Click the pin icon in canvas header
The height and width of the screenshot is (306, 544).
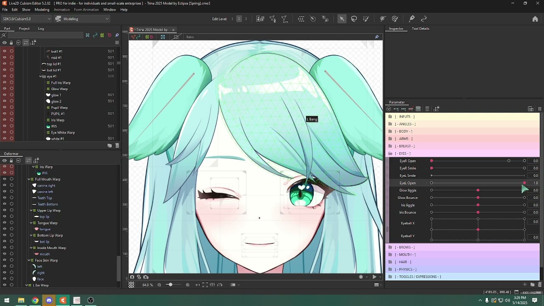point(377,37)
